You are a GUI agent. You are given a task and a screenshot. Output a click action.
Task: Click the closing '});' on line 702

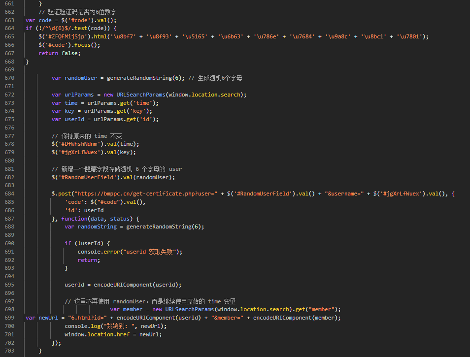[56, 343]
